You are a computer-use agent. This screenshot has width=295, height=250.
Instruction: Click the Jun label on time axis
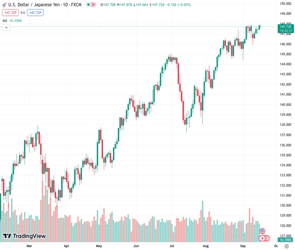point(136,246)
